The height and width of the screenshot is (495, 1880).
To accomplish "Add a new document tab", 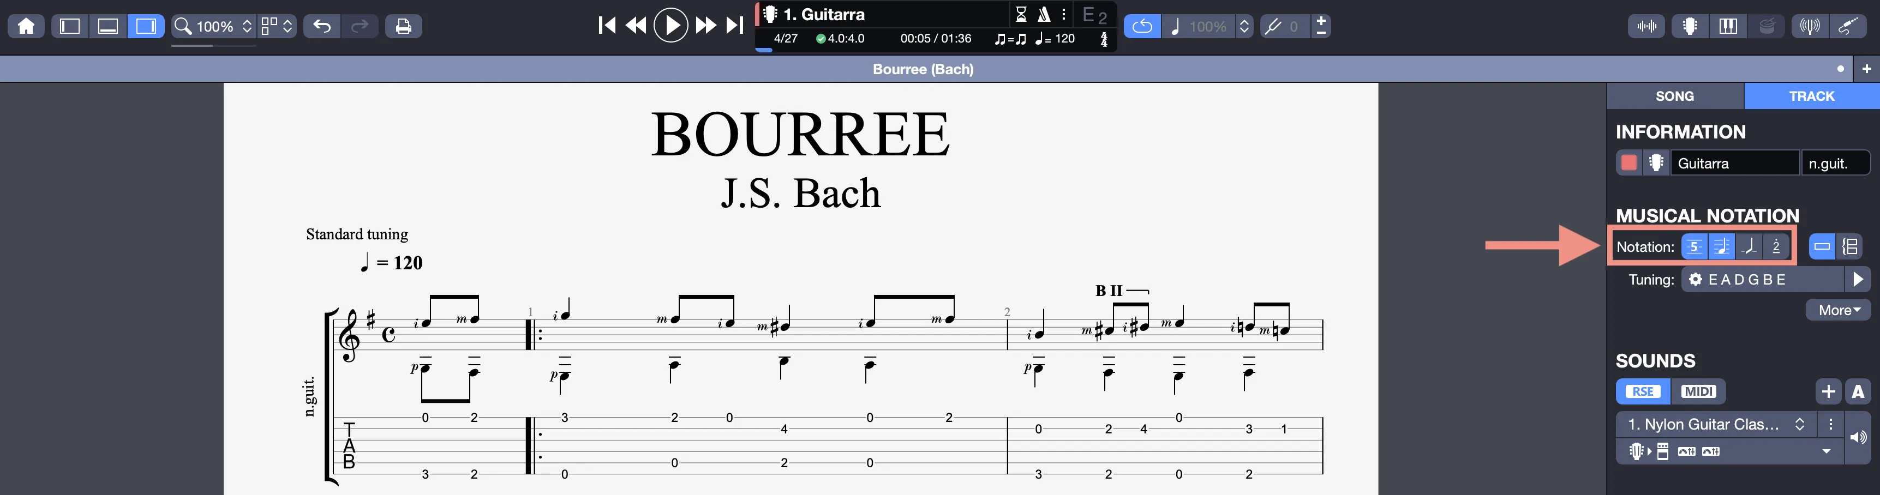I will (1867, 69).
